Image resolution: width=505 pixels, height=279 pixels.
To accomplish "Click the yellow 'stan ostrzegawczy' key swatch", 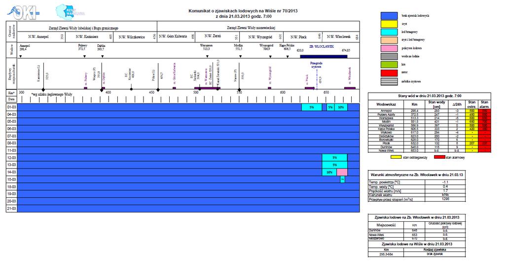I will click(396, 157).
